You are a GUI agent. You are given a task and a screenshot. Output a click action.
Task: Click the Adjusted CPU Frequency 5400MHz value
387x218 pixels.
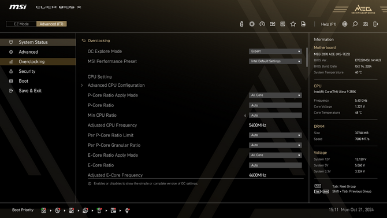tap(258, 125)
